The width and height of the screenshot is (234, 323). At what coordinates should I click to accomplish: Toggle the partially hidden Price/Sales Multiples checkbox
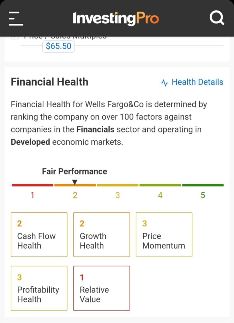tap(14, 38)
